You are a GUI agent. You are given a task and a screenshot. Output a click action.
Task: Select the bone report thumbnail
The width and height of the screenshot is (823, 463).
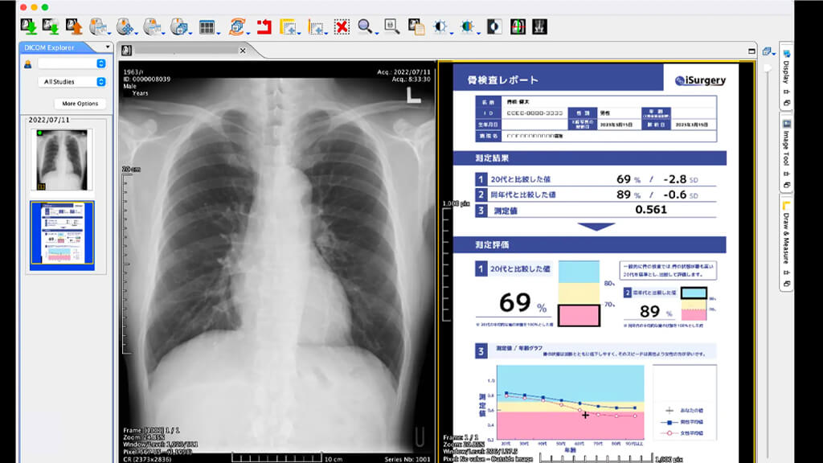tap(62, 235)
